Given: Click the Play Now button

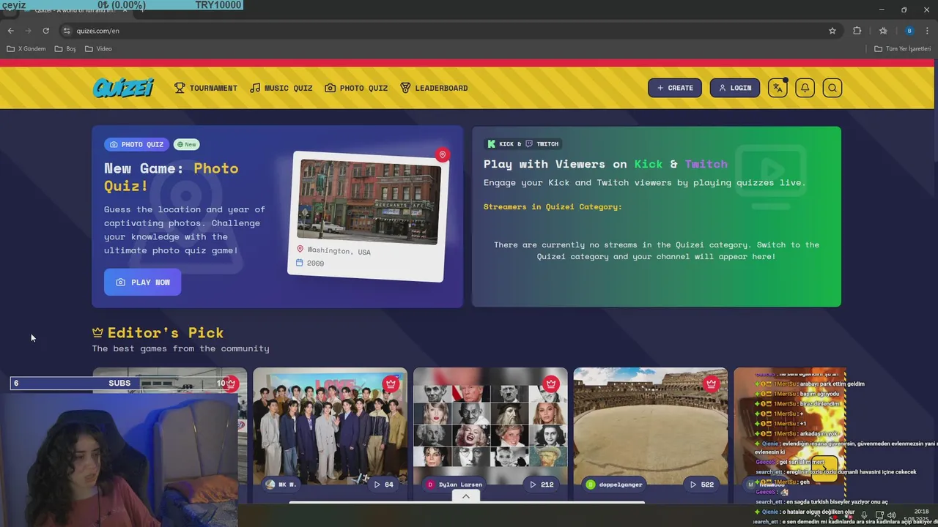Looking at the screenshot, I should [x=142, y=282].
